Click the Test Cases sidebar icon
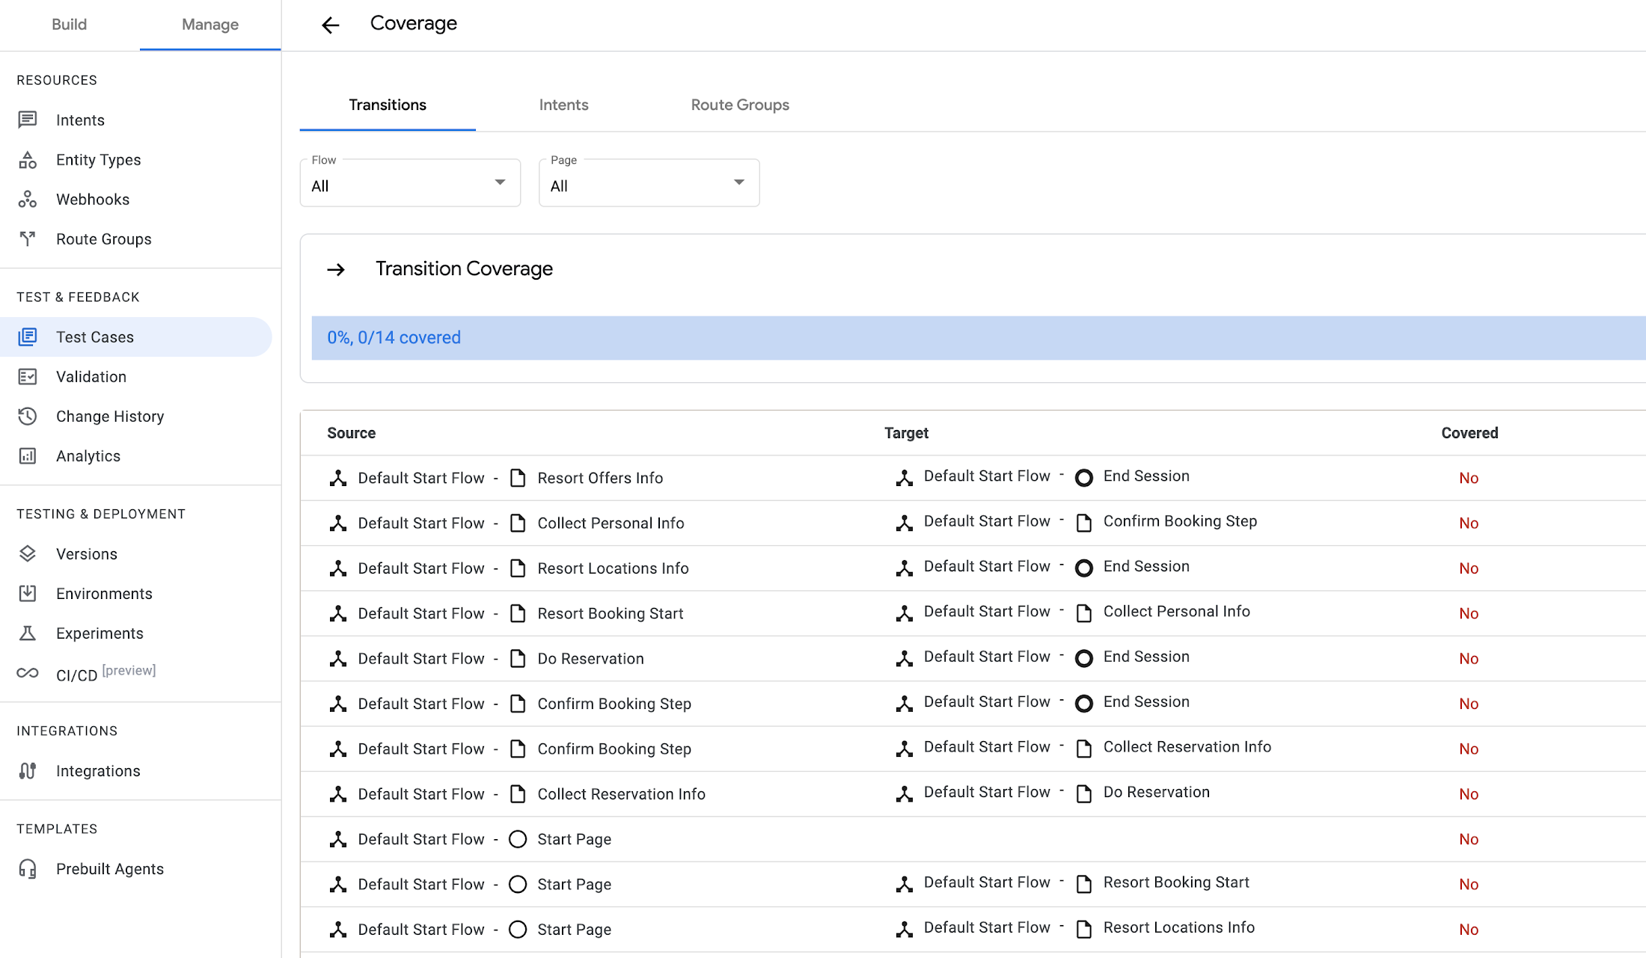This screenshot has width=1646, height=958. pyautogui.click(x=28, y=337)
